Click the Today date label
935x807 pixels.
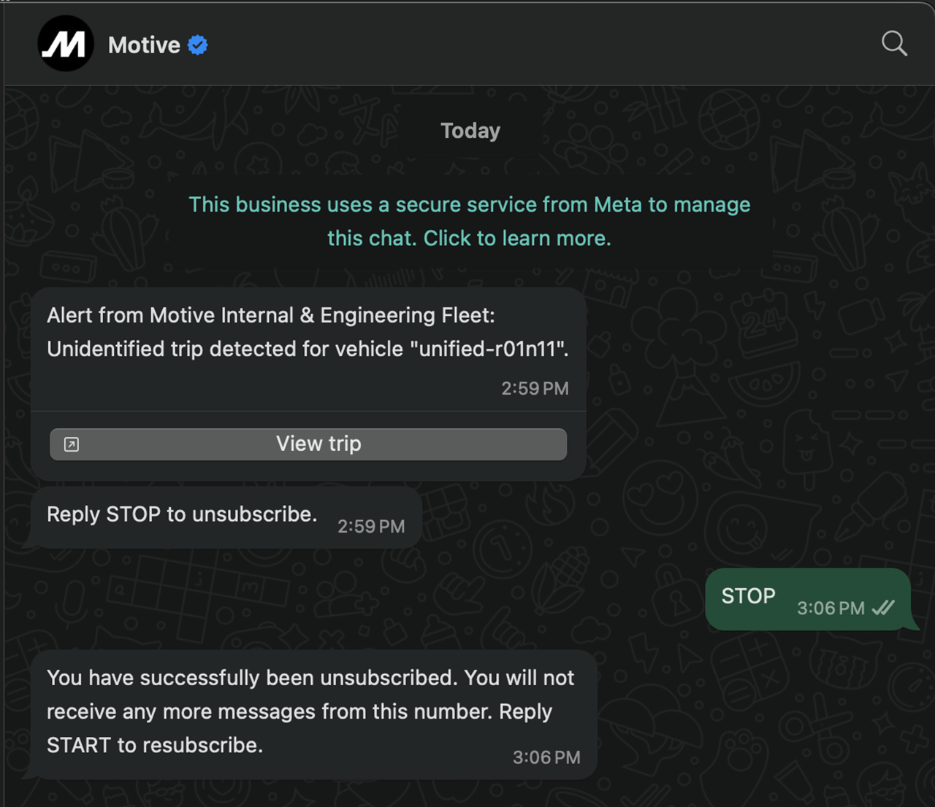click(x=470, y=131)
